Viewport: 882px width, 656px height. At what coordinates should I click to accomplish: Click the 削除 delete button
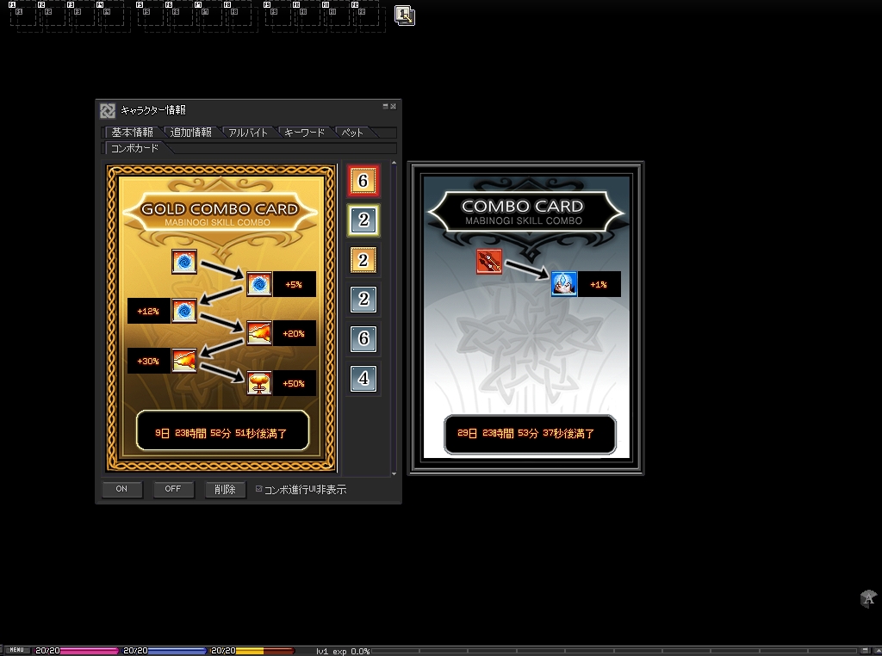tap(225, 489)
